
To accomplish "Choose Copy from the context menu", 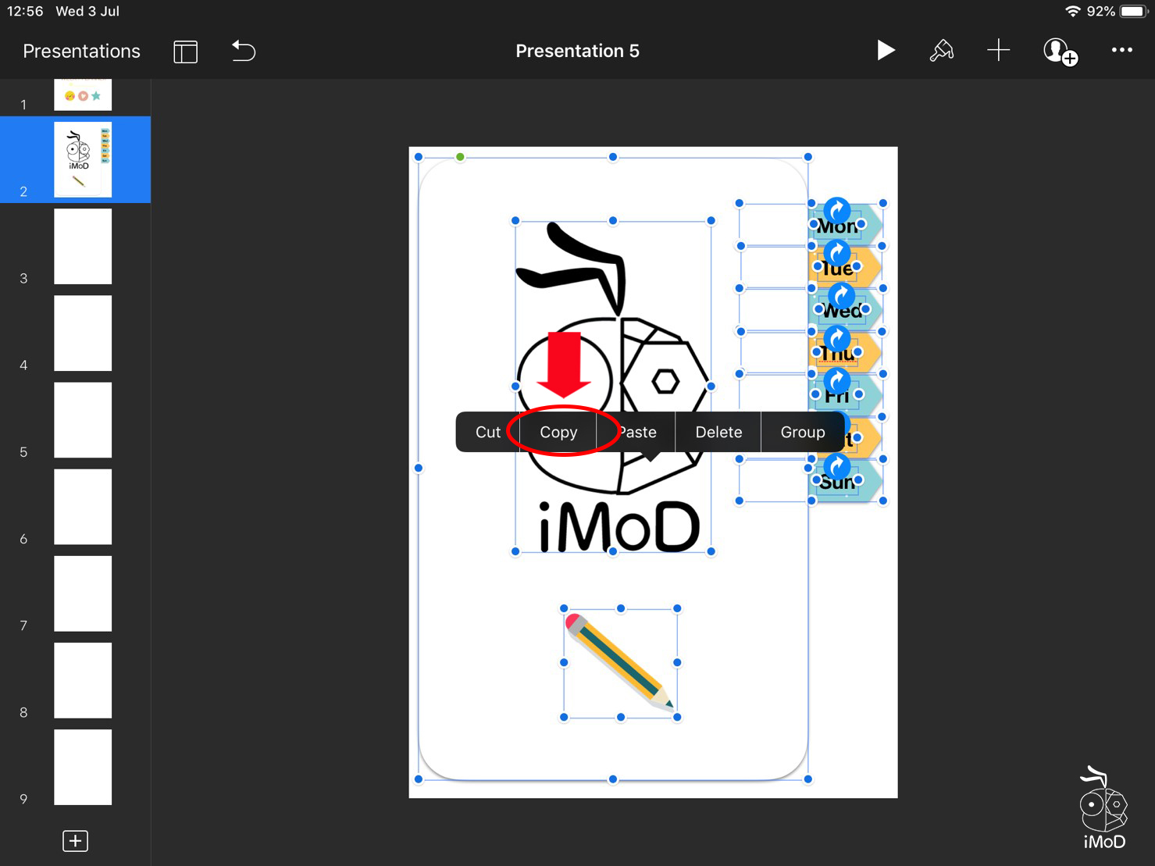I will pos(558,432).
